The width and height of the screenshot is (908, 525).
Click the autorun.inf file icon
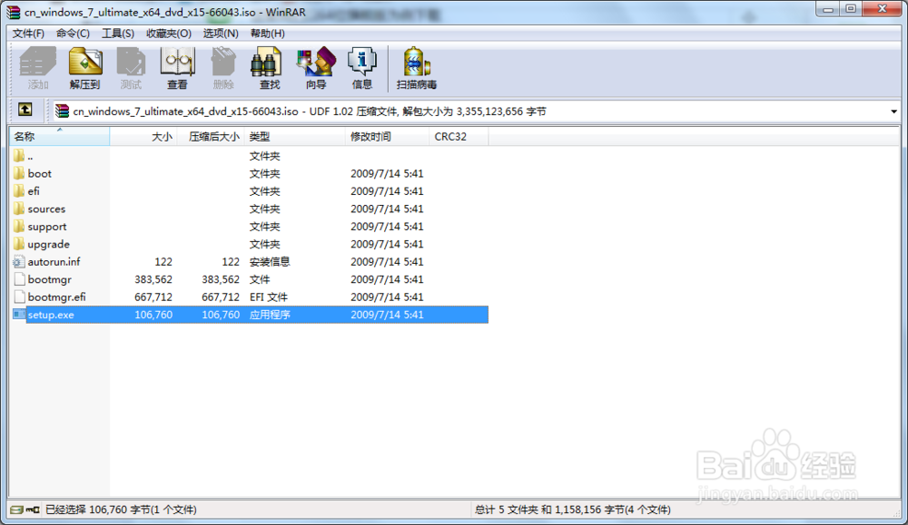click(19, 261)
